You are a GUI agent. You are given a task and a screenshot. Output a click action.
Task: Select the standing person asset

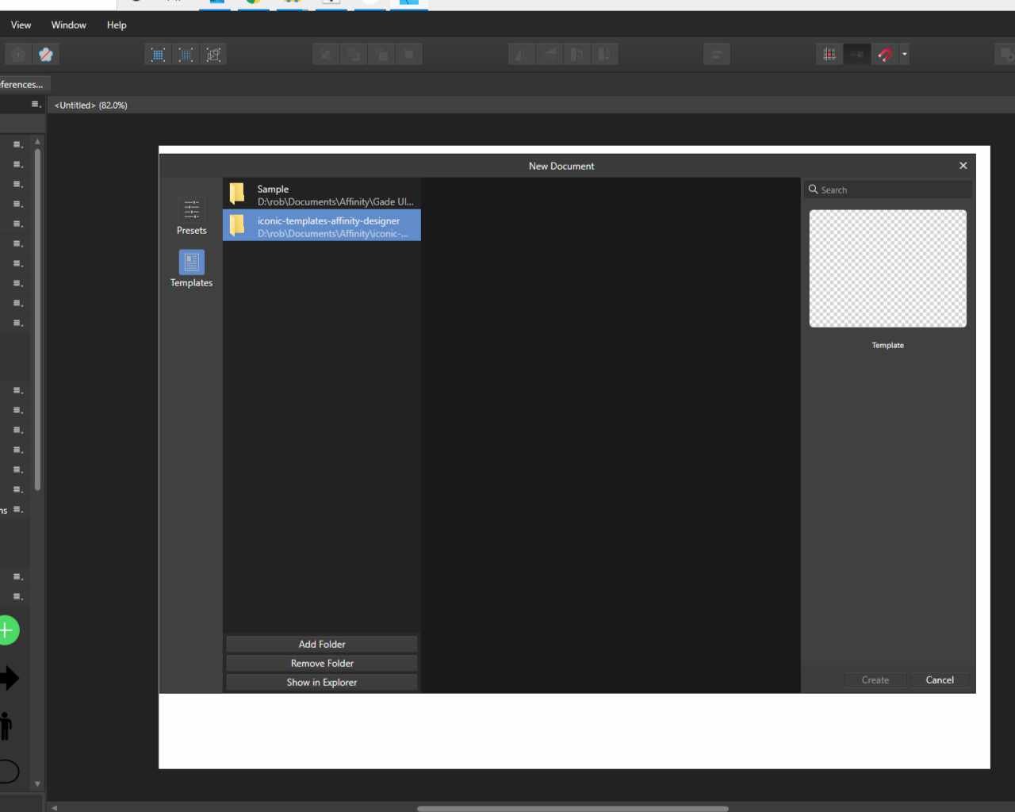tap(6, 726)
